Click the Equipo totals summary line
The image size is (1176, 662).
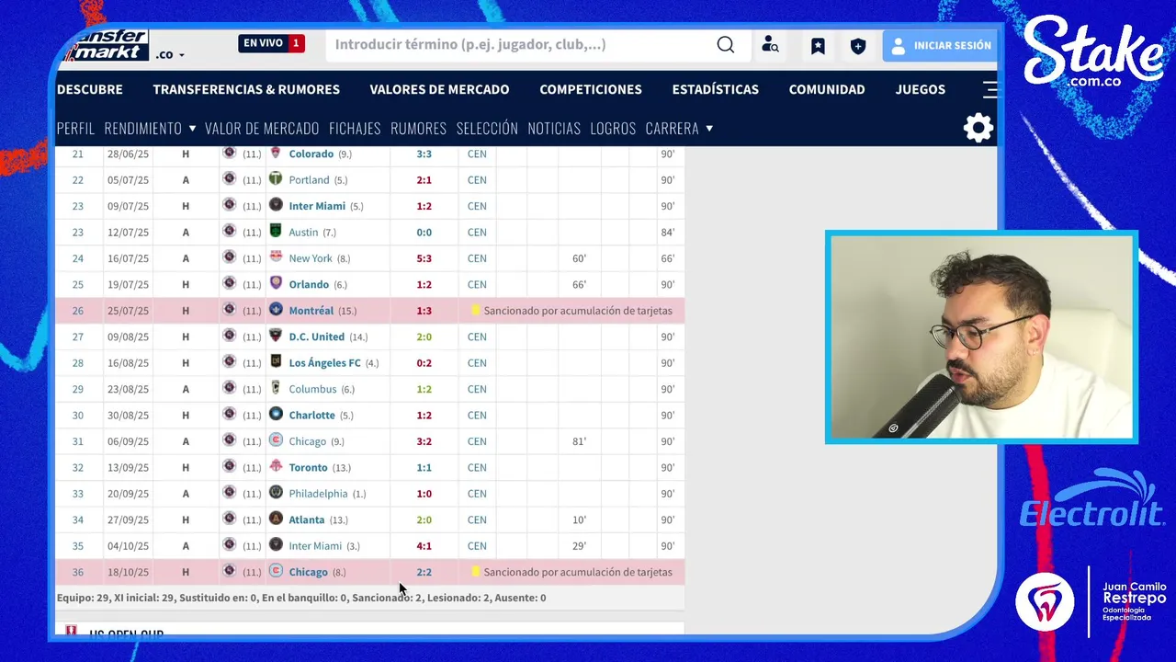tap(301, 598)
